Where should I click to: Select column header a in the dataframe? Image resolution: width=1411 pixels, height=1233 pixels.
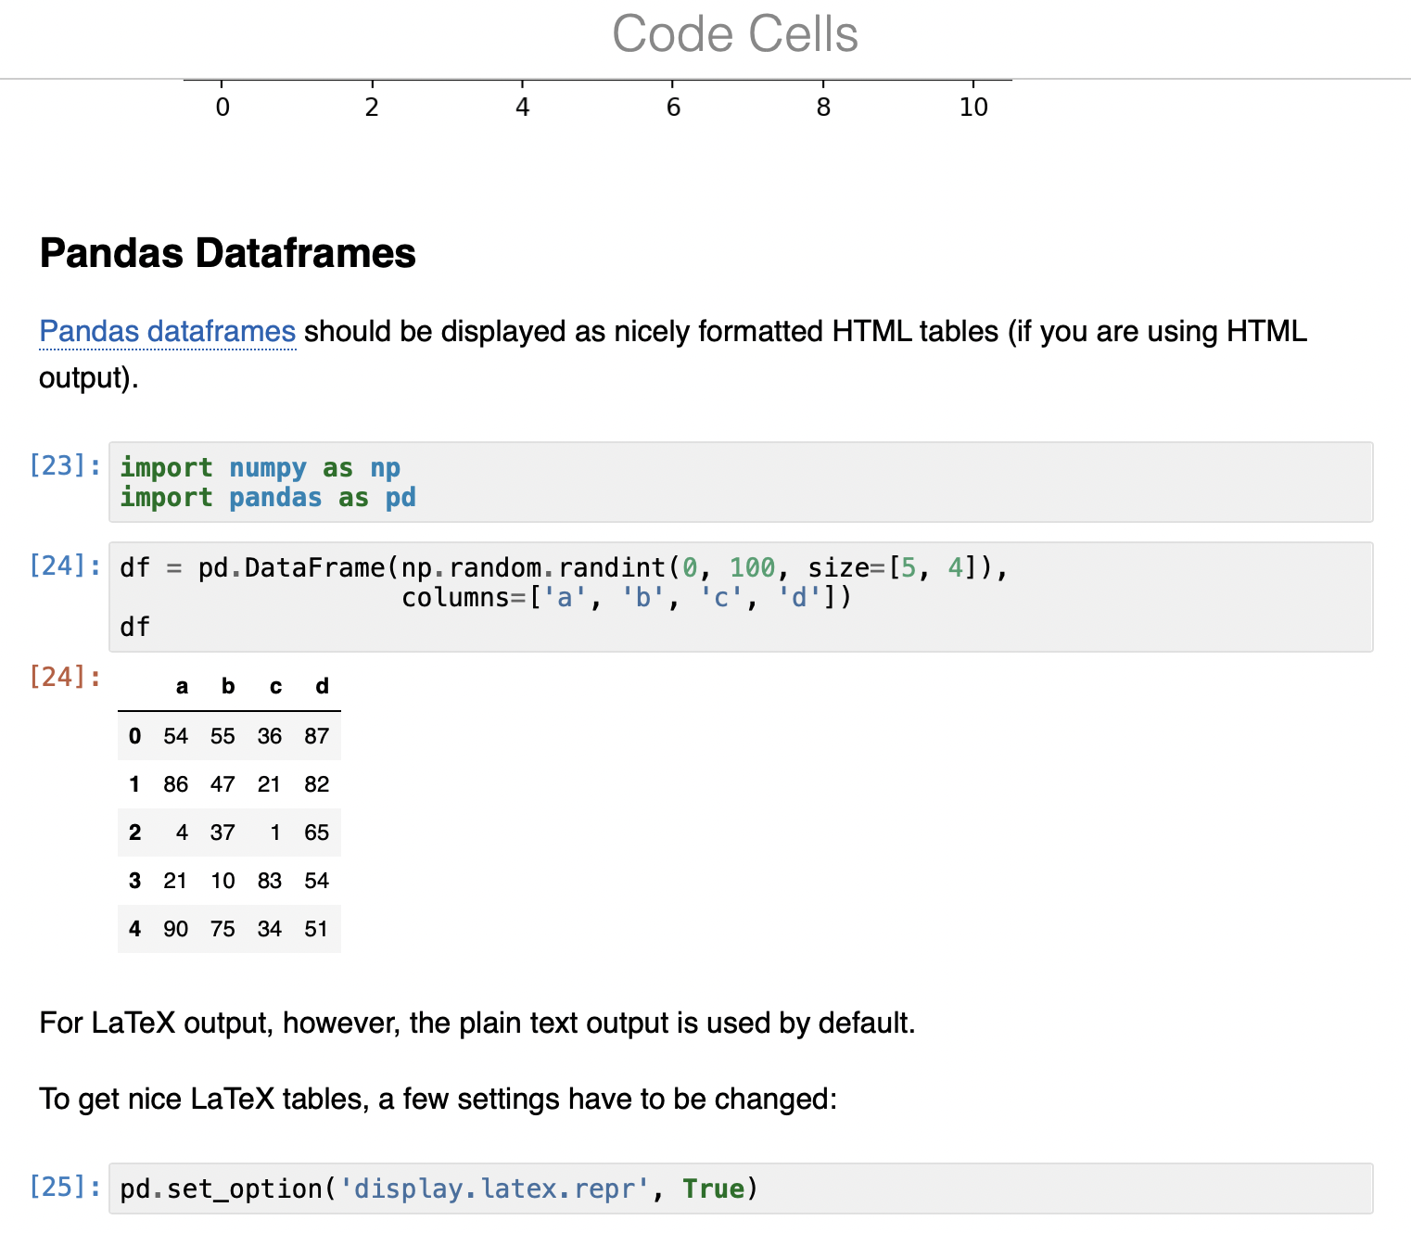[181, 686]
